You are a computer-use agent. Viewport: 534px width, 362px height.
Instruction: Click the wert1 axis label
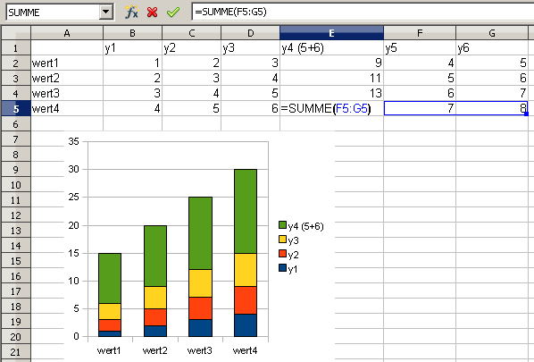pos(109,350)
